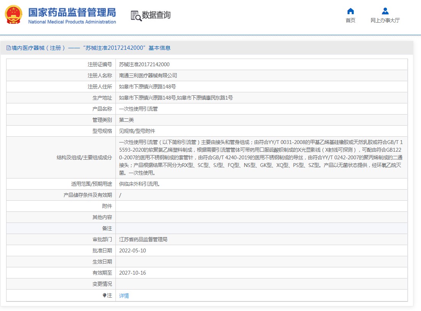
Task: Select 南通三利医疗器械有限公司 registrant name
Action: (148, 75)
